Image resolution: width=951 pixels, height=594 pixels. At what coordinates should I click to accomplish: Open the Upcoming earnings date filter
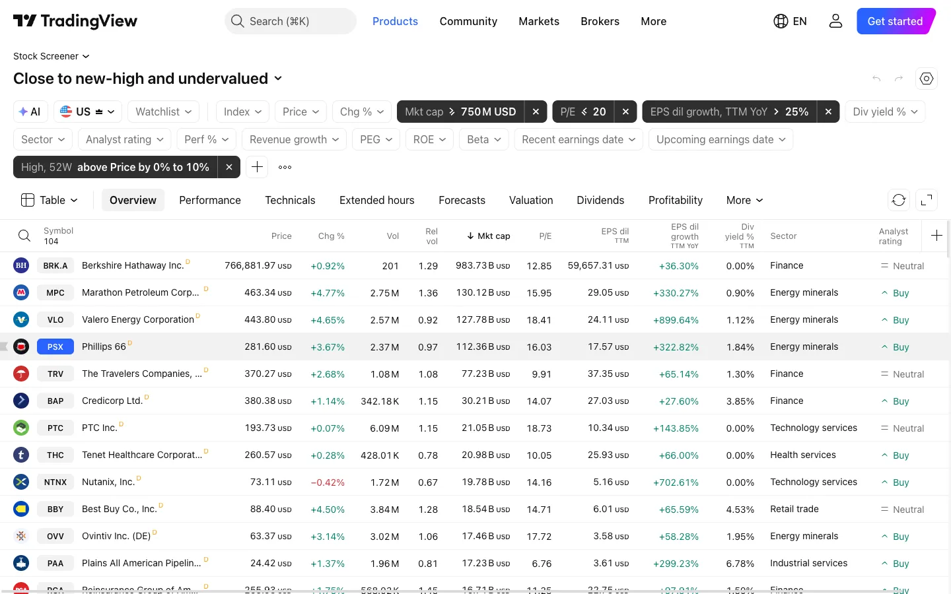(x=721, y=139)
